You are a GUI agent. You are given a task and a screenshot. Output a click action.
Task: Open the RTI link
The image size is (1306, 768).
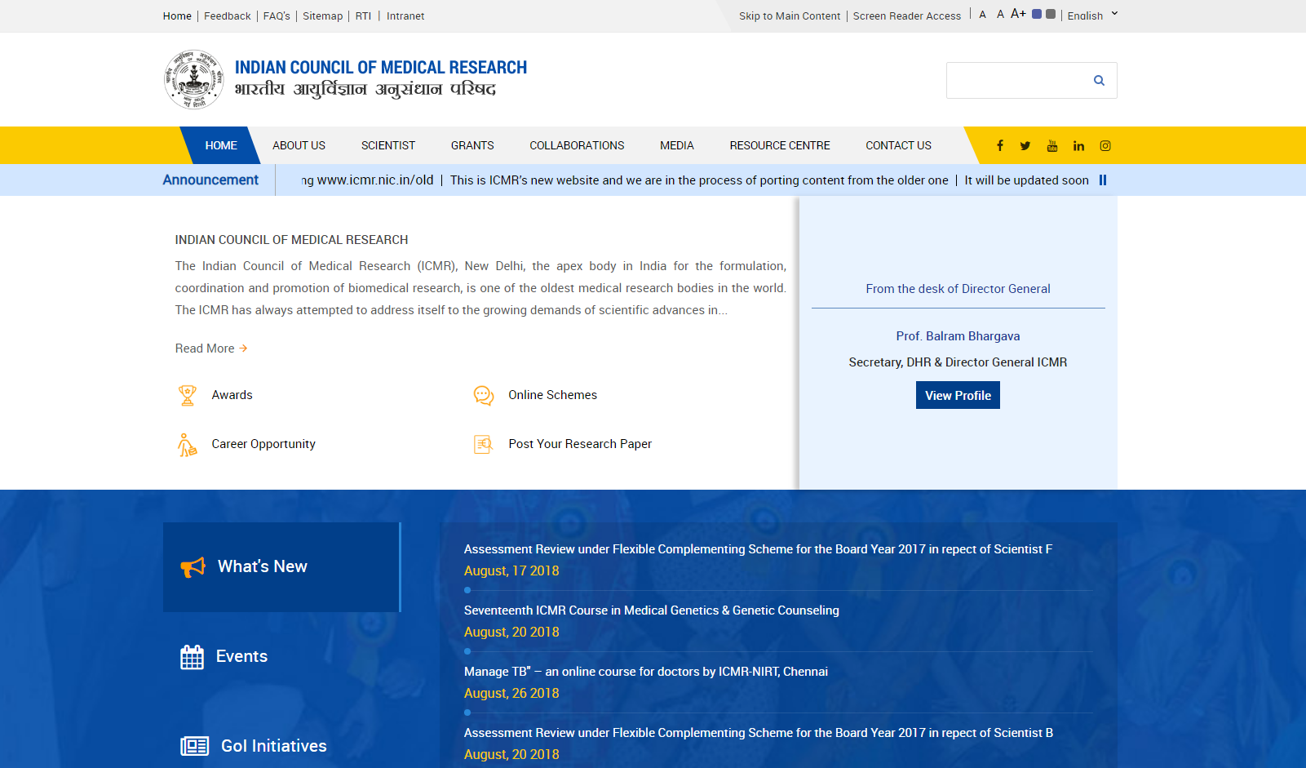click(363, 16)
